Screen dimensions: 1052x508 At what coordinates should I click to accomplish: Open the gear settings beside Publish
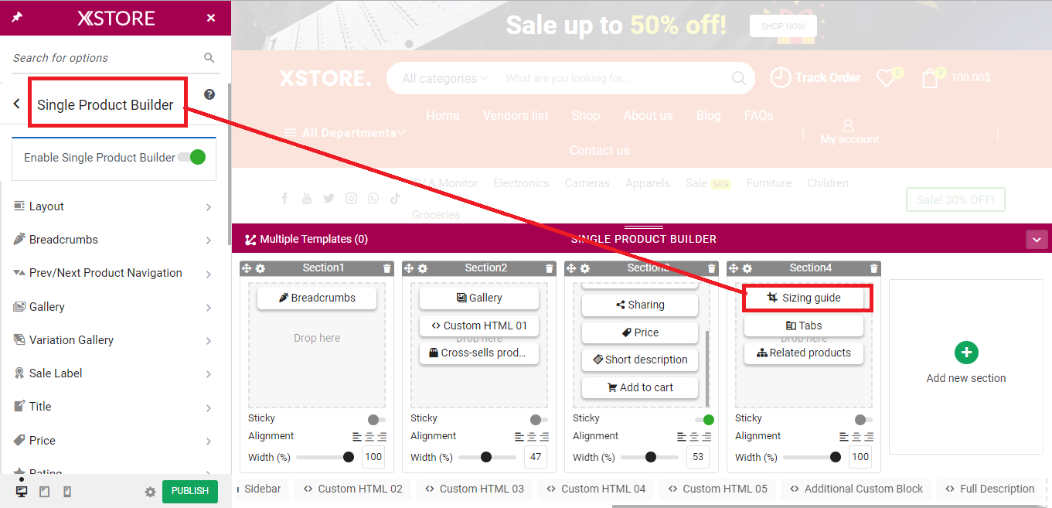(151, 492)
